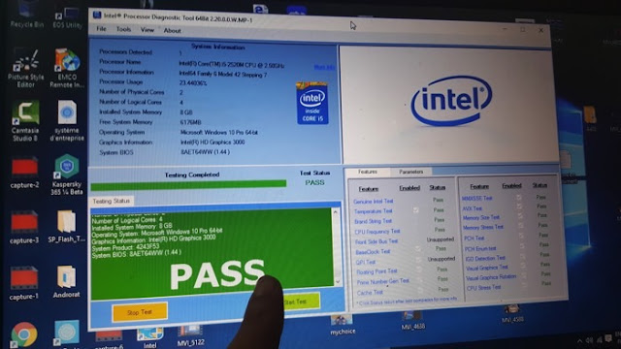Viewport: 621px width, 349px height.
Task: Click the system tray volume icon
Action: click(x=589, y=340)
